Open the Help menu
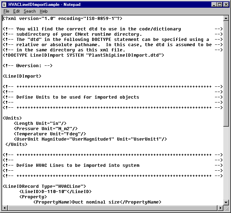 (x=44, y=11)
